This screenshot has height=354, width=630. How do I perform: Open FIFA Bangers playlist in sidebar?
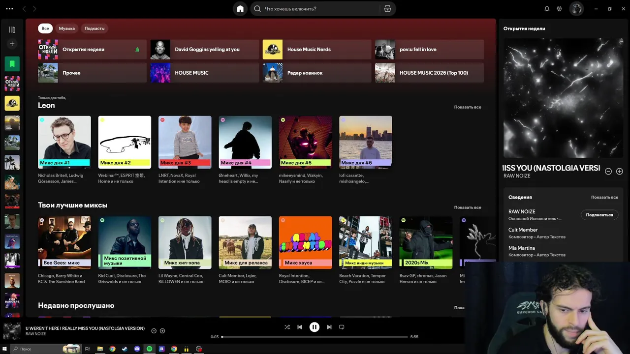click(x=12, y=300)
